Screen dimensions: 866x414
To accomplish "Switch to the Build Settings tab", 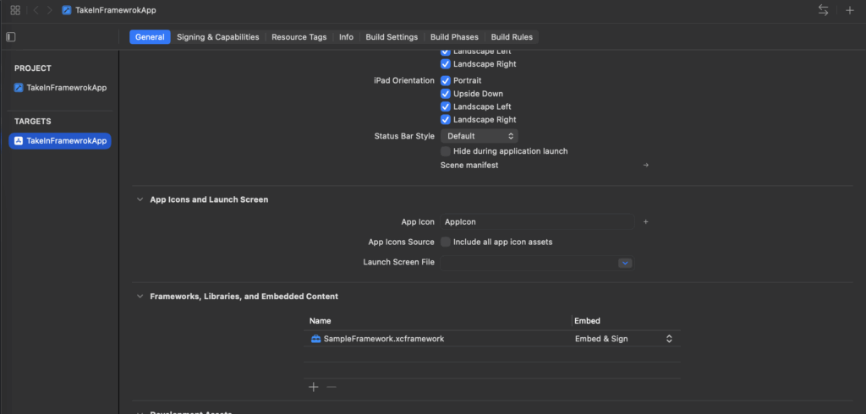I will coord(392,37).
